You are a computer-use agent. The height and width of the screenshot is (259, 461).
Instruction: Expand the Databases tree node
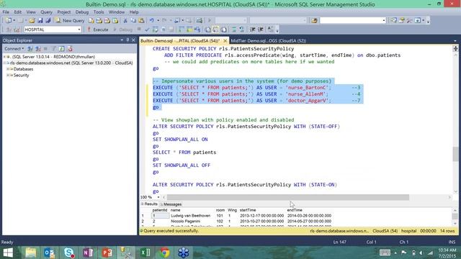click(x=8, y=69)
